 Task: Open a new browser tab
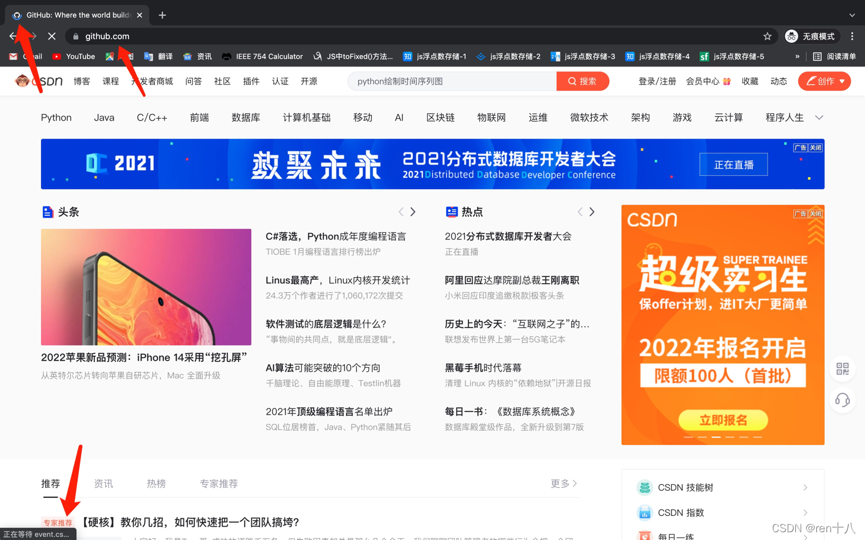click(162, 15)
